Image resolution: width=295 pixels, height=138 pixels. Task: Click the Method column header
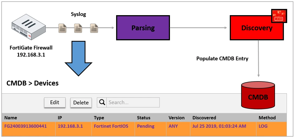267,118
